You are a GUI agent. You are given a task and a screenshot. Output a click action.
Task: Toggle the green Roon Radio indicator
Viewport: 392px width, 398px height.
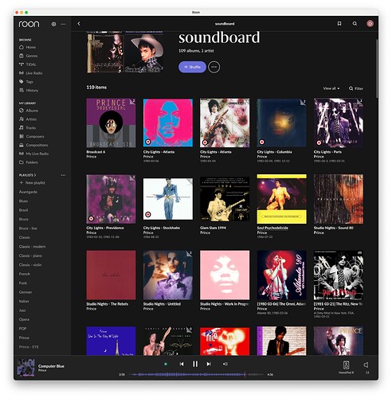[166, 364]
